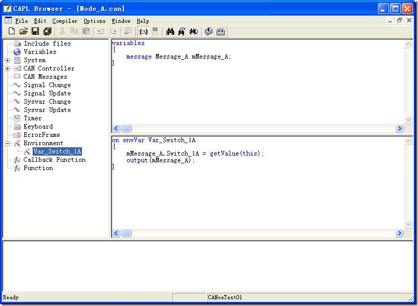
Task: Click the Open file folder icon
Action: pos(23,32)
